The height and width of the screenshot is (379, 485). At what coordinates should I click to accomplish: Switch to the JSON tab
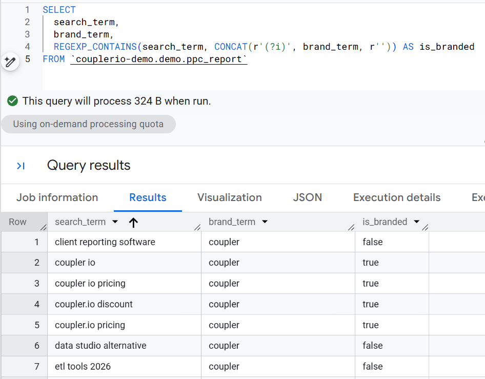308,197
